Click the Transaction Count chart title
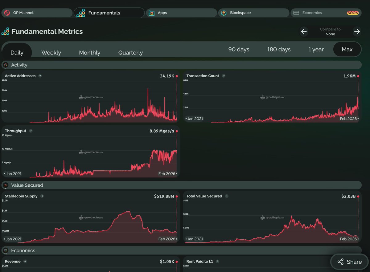This screenshot has height=272, width=370. (203, 76)
